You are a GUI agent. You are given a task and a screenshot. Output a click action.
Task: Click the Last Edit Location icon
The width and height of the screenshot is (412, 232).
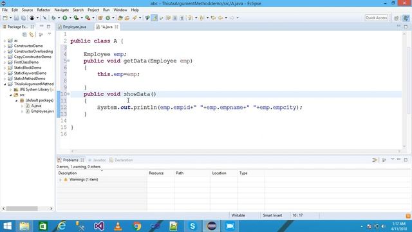pyautogui.click(x=213, y=18)
